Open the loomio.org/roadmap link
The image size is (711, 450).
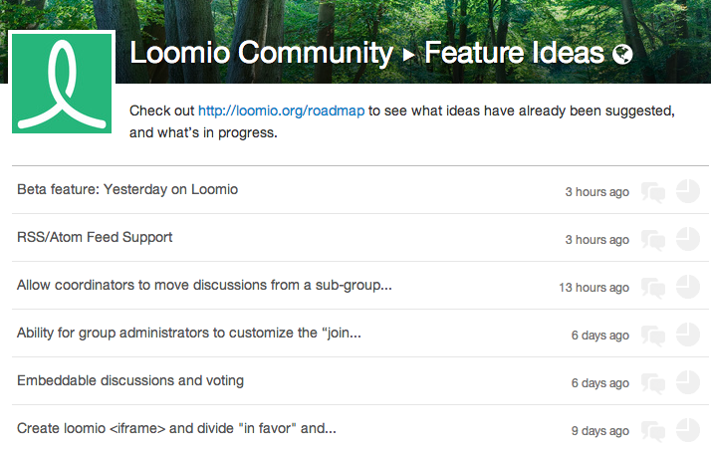(281, 112)
